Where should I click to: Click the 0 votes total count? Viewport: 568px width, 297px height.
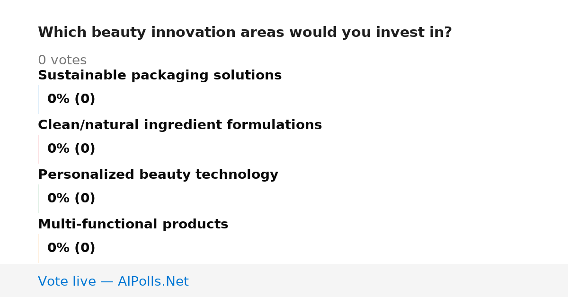point(62,61)
